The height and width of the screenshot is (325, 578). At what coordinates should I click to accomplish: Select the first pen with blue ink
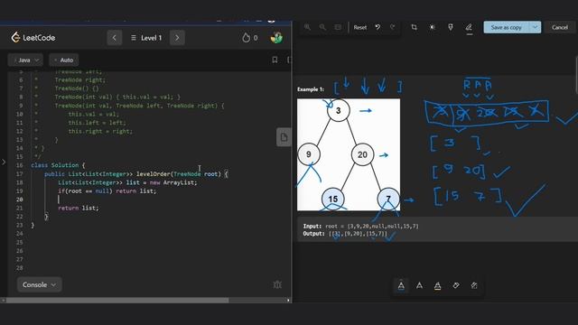(x=401, y=285)
